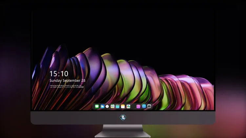This screenshot has height=138, width=246.
Task: Open the green Messages app in the dock
Action: 97,107
